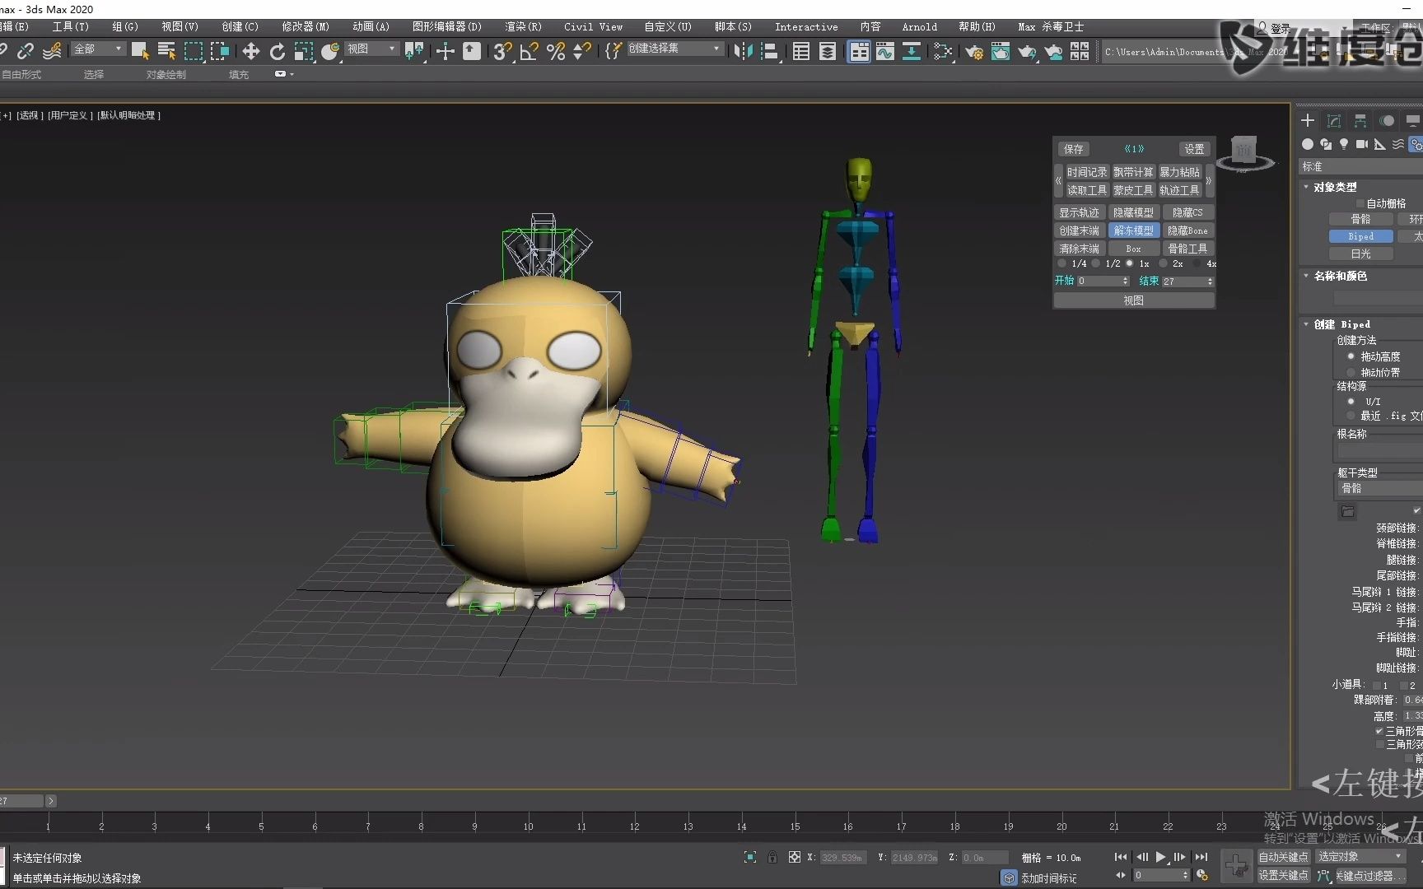
Task: Click the Bind to Space Warp icon
Action: point(52,51)
